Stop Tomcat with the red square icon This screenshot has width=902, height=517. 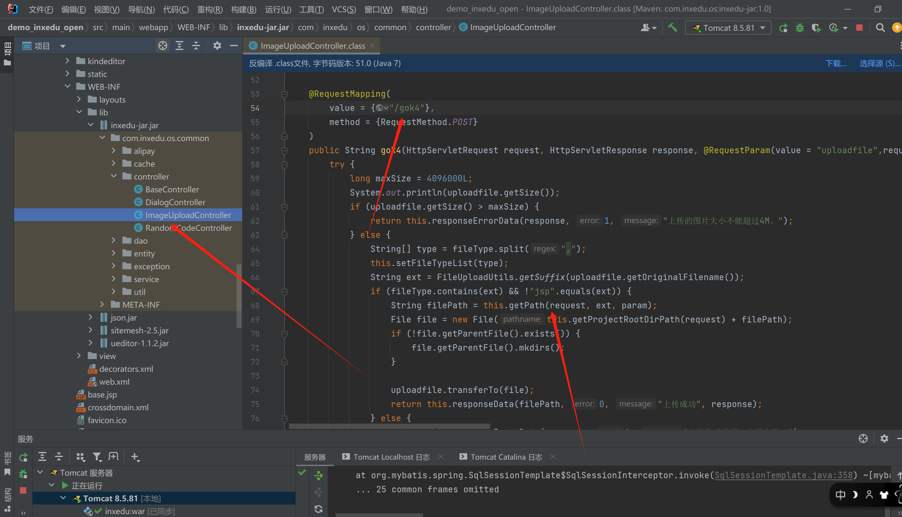[x=859, y=28]
